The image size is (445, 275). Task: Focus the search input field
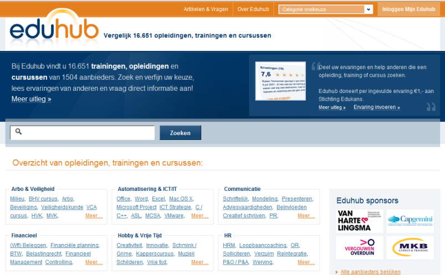[83, 133]
